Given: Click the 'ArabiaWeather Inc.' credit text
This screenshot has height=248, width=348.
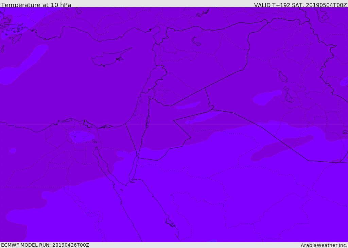Looking at the screenshot, I should 324,245.
